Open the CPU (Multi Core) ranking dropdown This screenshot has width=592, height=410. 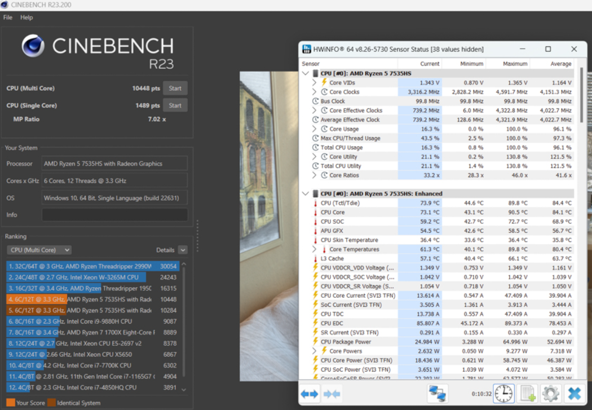(x=39, y=250)
